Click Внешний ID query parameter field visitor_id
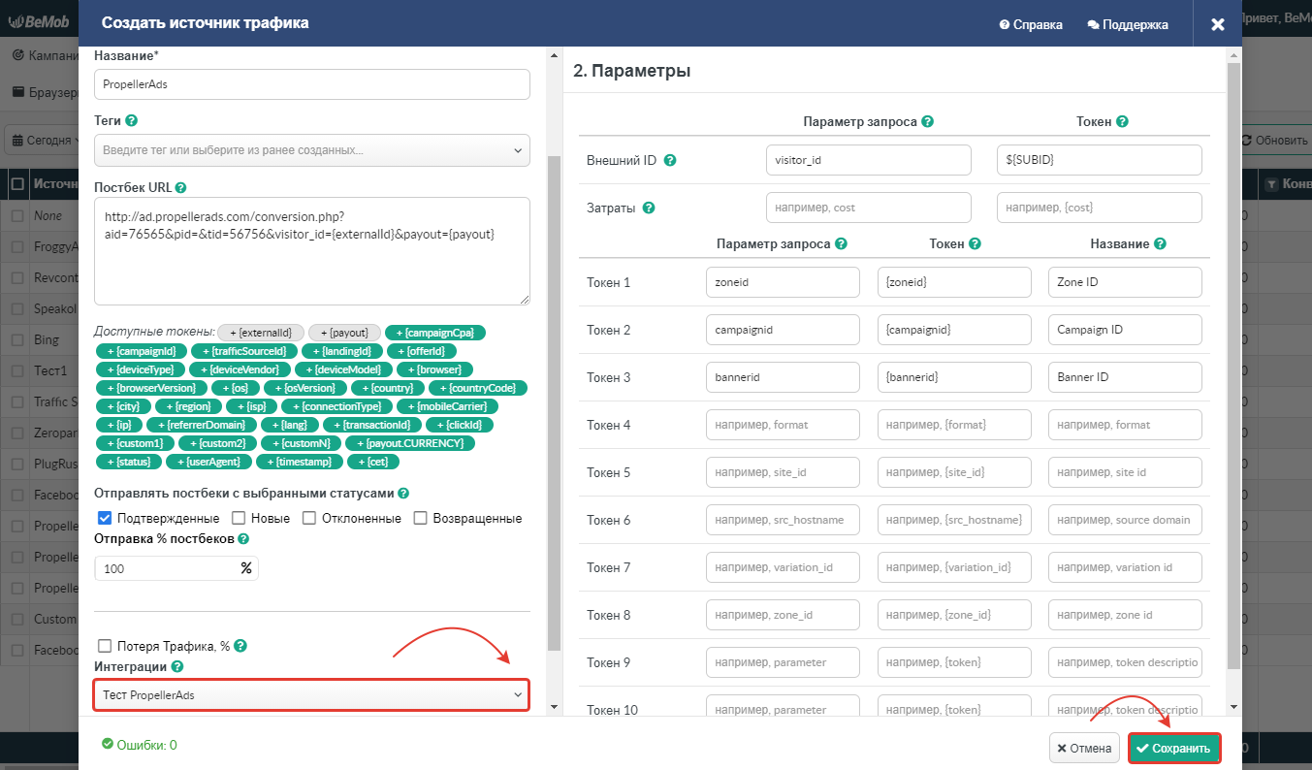Viewport: 1312px width, 770px height. pyautogui.click(x=868, y=160)
